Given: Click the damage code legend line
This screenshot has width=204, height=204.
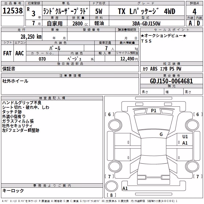Looking at the screenshot, I should pos(90,201).
